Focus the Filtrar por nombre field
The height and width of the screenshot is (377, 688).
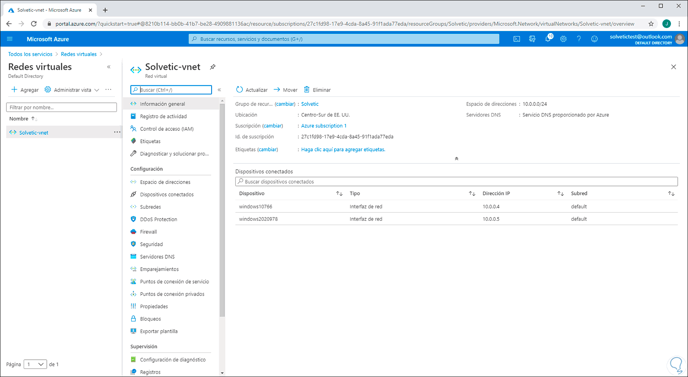[x=61, y=108]
